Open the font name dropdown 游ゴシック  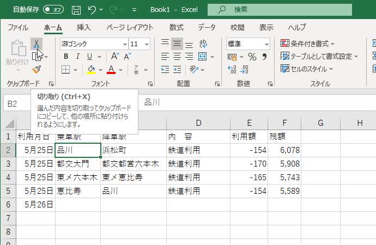point(125,44)
